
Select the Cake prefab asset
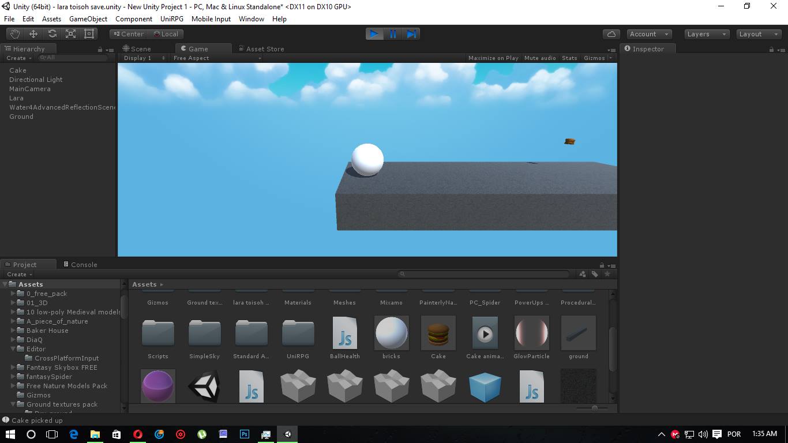438,333
